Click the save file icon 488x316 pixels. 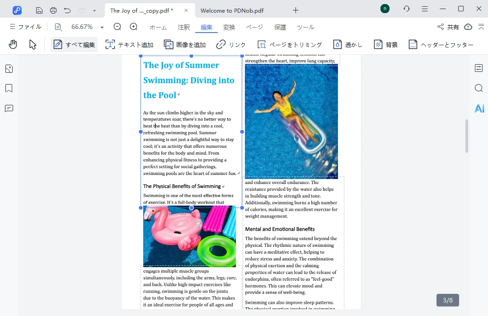click(x=39, y=10)
